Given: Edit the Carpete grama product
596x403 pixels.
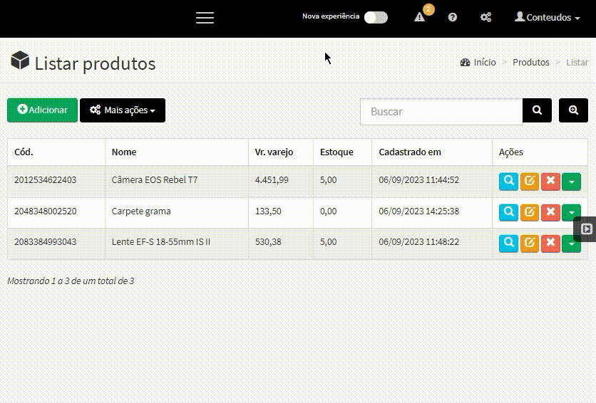Looking at the screenshot, I should click(530, 212).
